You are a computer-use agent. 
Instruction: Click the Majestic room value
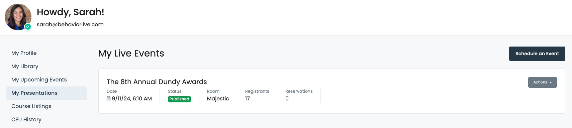pos(218,98)
